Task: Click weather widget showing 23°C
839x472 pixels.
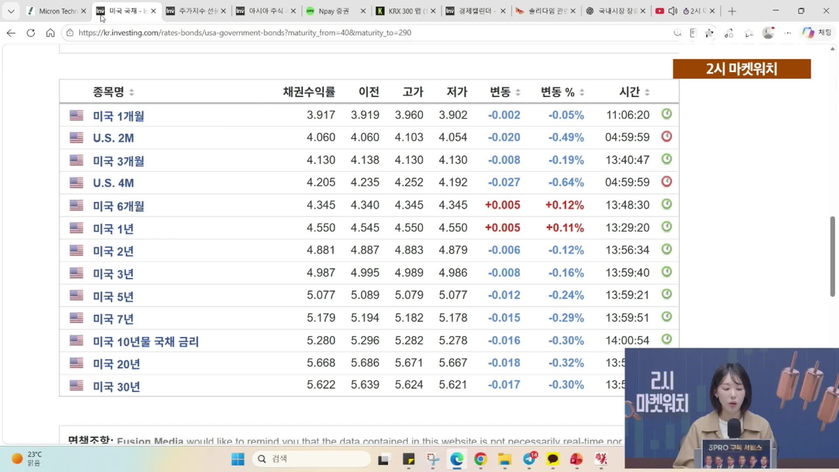Action: (x=26, y=459)
